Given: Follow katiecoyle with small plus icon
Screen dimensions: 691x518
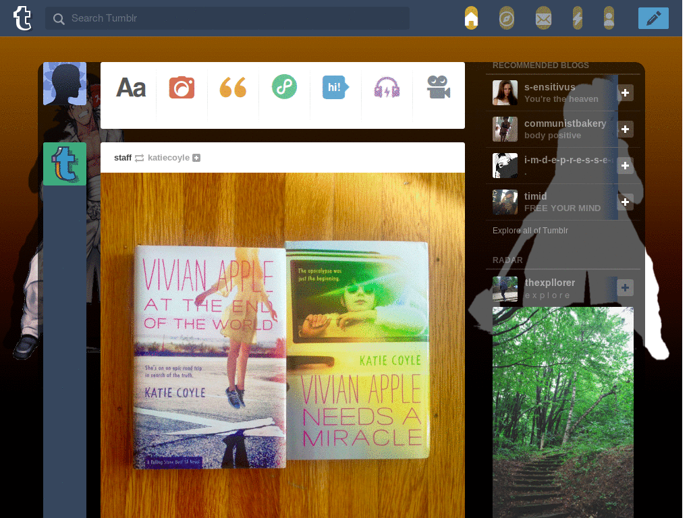Looking at the screenshot, I should click(196, 158).
